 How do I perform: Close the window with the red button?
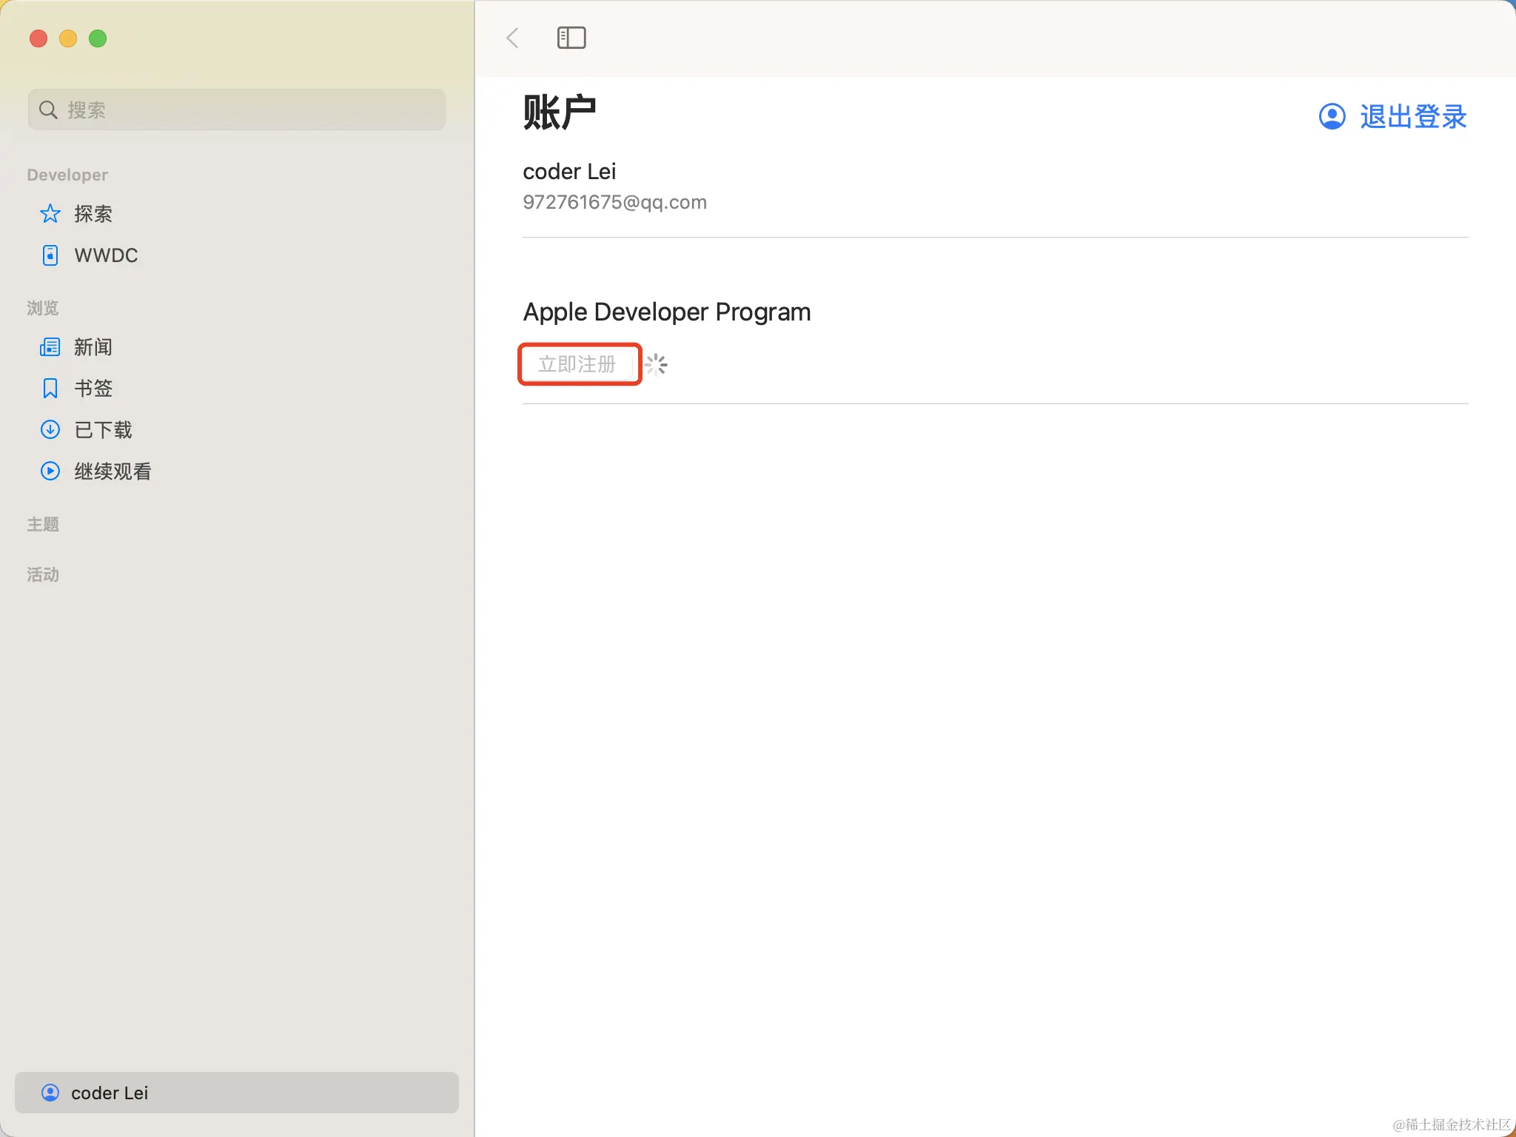point(38,38)
